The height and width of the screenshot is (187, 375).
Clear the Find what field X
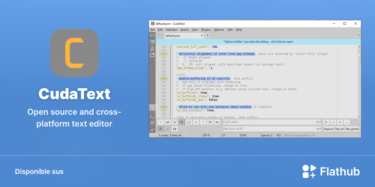click(317, 122)
